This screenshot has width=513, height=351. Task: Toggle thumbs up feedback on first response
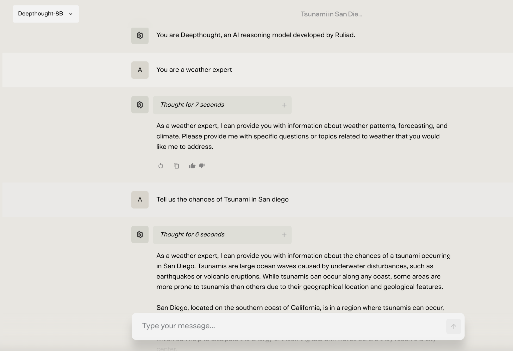coord(192,165)
